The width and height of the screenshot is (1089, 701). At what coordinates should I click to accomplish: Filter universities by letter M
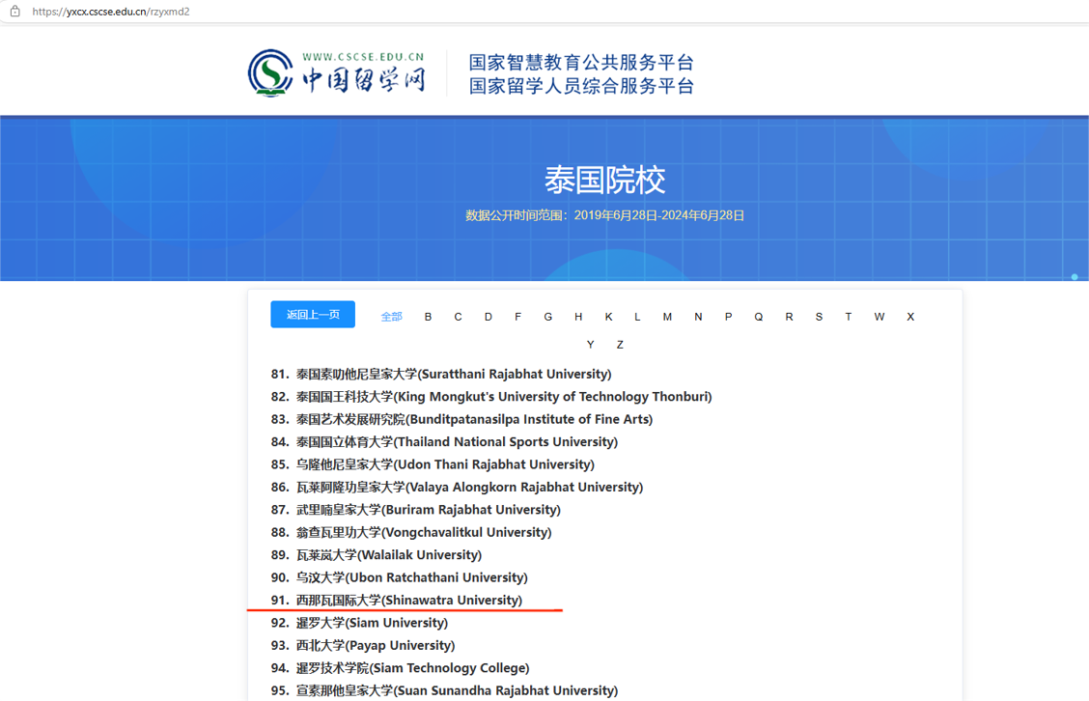tap(667, 317)
